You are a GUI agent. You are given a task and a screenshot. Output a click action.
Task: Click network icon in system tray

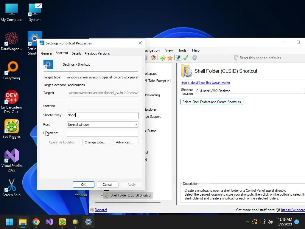tap(263, 222)
